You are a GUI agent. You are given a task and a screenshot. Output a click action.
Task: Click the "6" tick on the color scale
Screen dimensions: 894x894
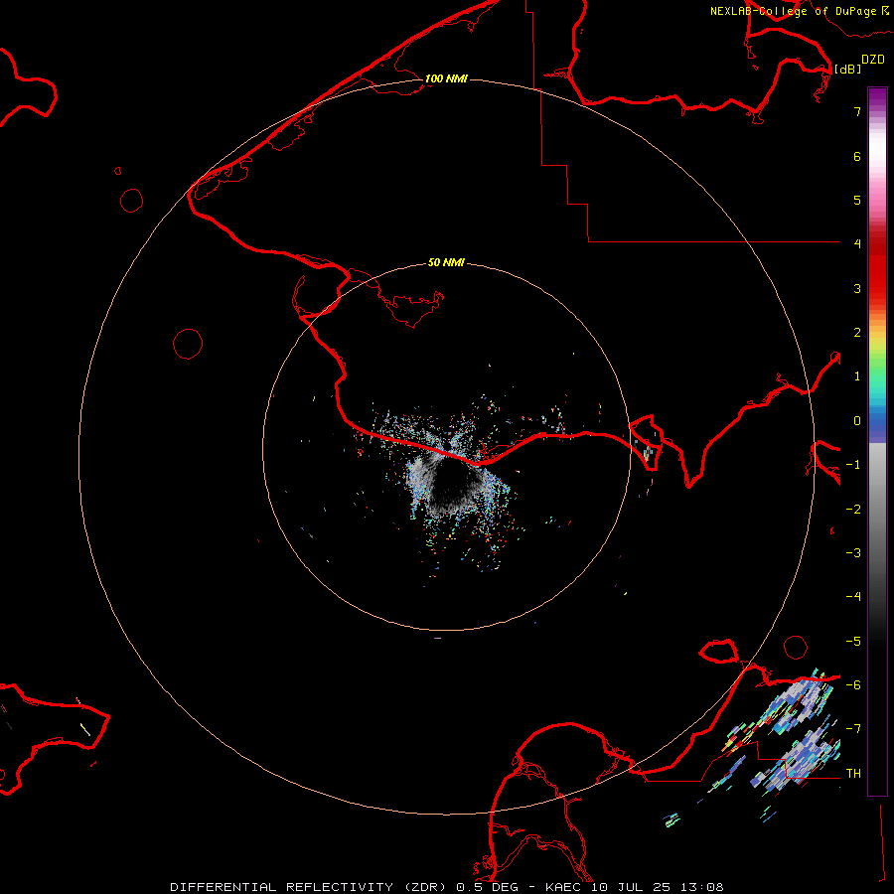[x=857, y=156]
